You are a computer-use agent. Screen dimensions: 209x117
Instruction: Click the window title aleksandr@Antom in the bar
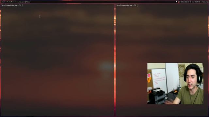click(24, 2)
